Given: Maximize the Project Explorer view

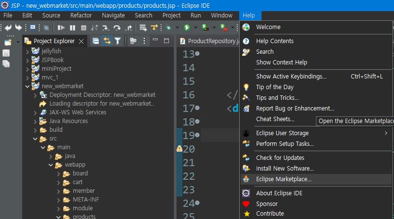Looking at the screenshot, I should point(166,41).
